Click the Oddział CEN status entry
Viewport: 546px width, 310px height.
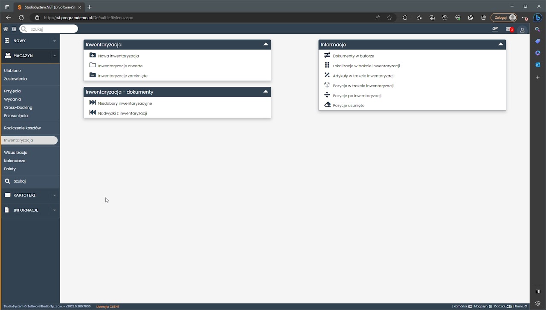tap(503, 306)
